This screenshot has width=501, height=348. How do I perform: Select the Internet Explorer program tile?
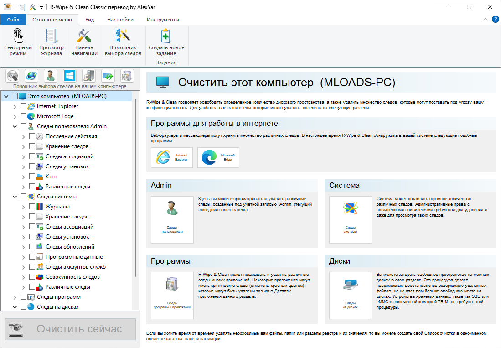click(172, 157)
